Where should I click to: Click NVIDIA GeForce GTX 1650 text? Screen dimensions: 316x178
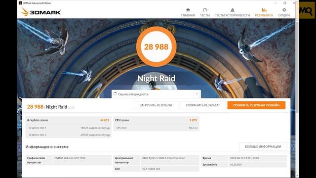pos(70,158)
